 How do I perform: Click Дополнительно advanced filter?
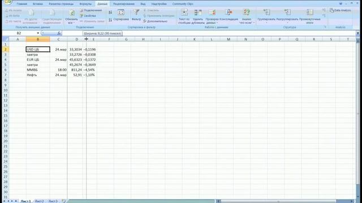[x=155, y=21]
